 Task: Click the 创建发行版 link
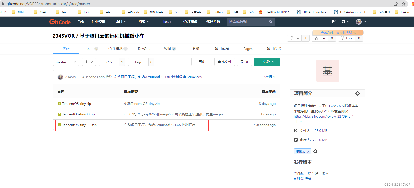pos(302,179)
